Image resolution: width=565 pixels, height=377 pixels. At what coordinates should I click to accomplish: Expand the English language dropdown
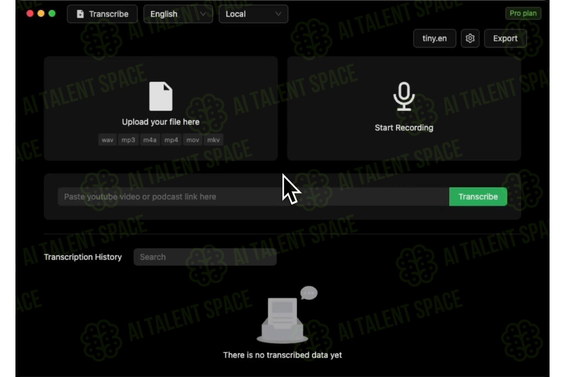point(178,14)
